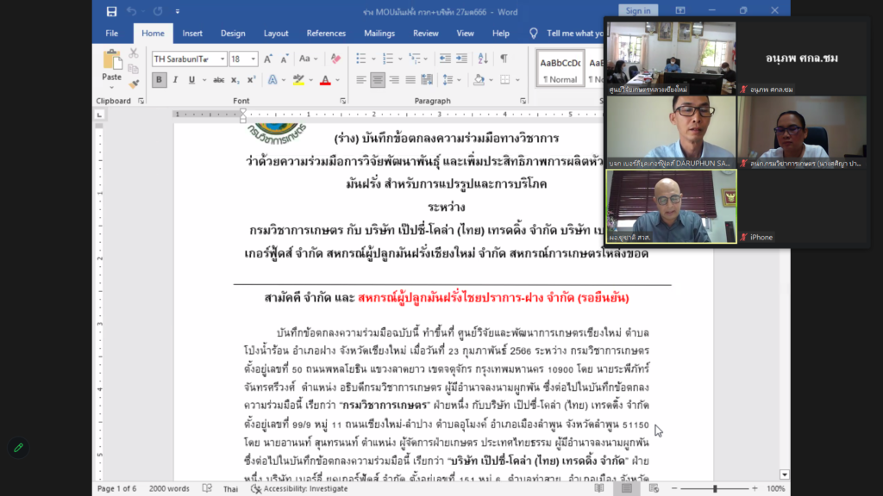Open the Font dialog launcher
This screenshot has height=496, width=883.
click(x=342, y=101)
